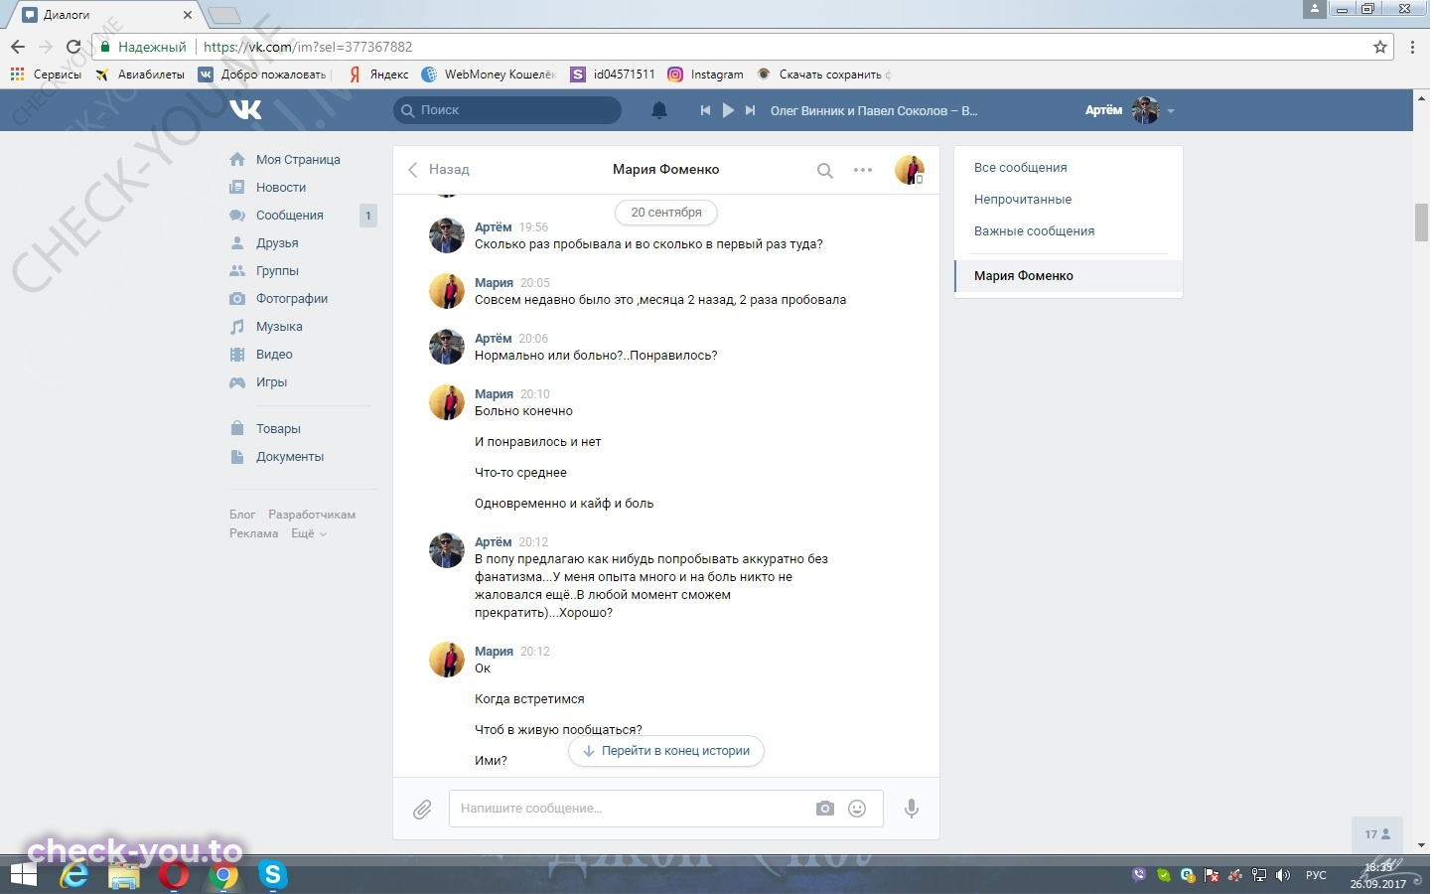Screen dimensions: 1434x894
Task: Click the taskbar volume speaker icon
Action: click(1283, 875)
